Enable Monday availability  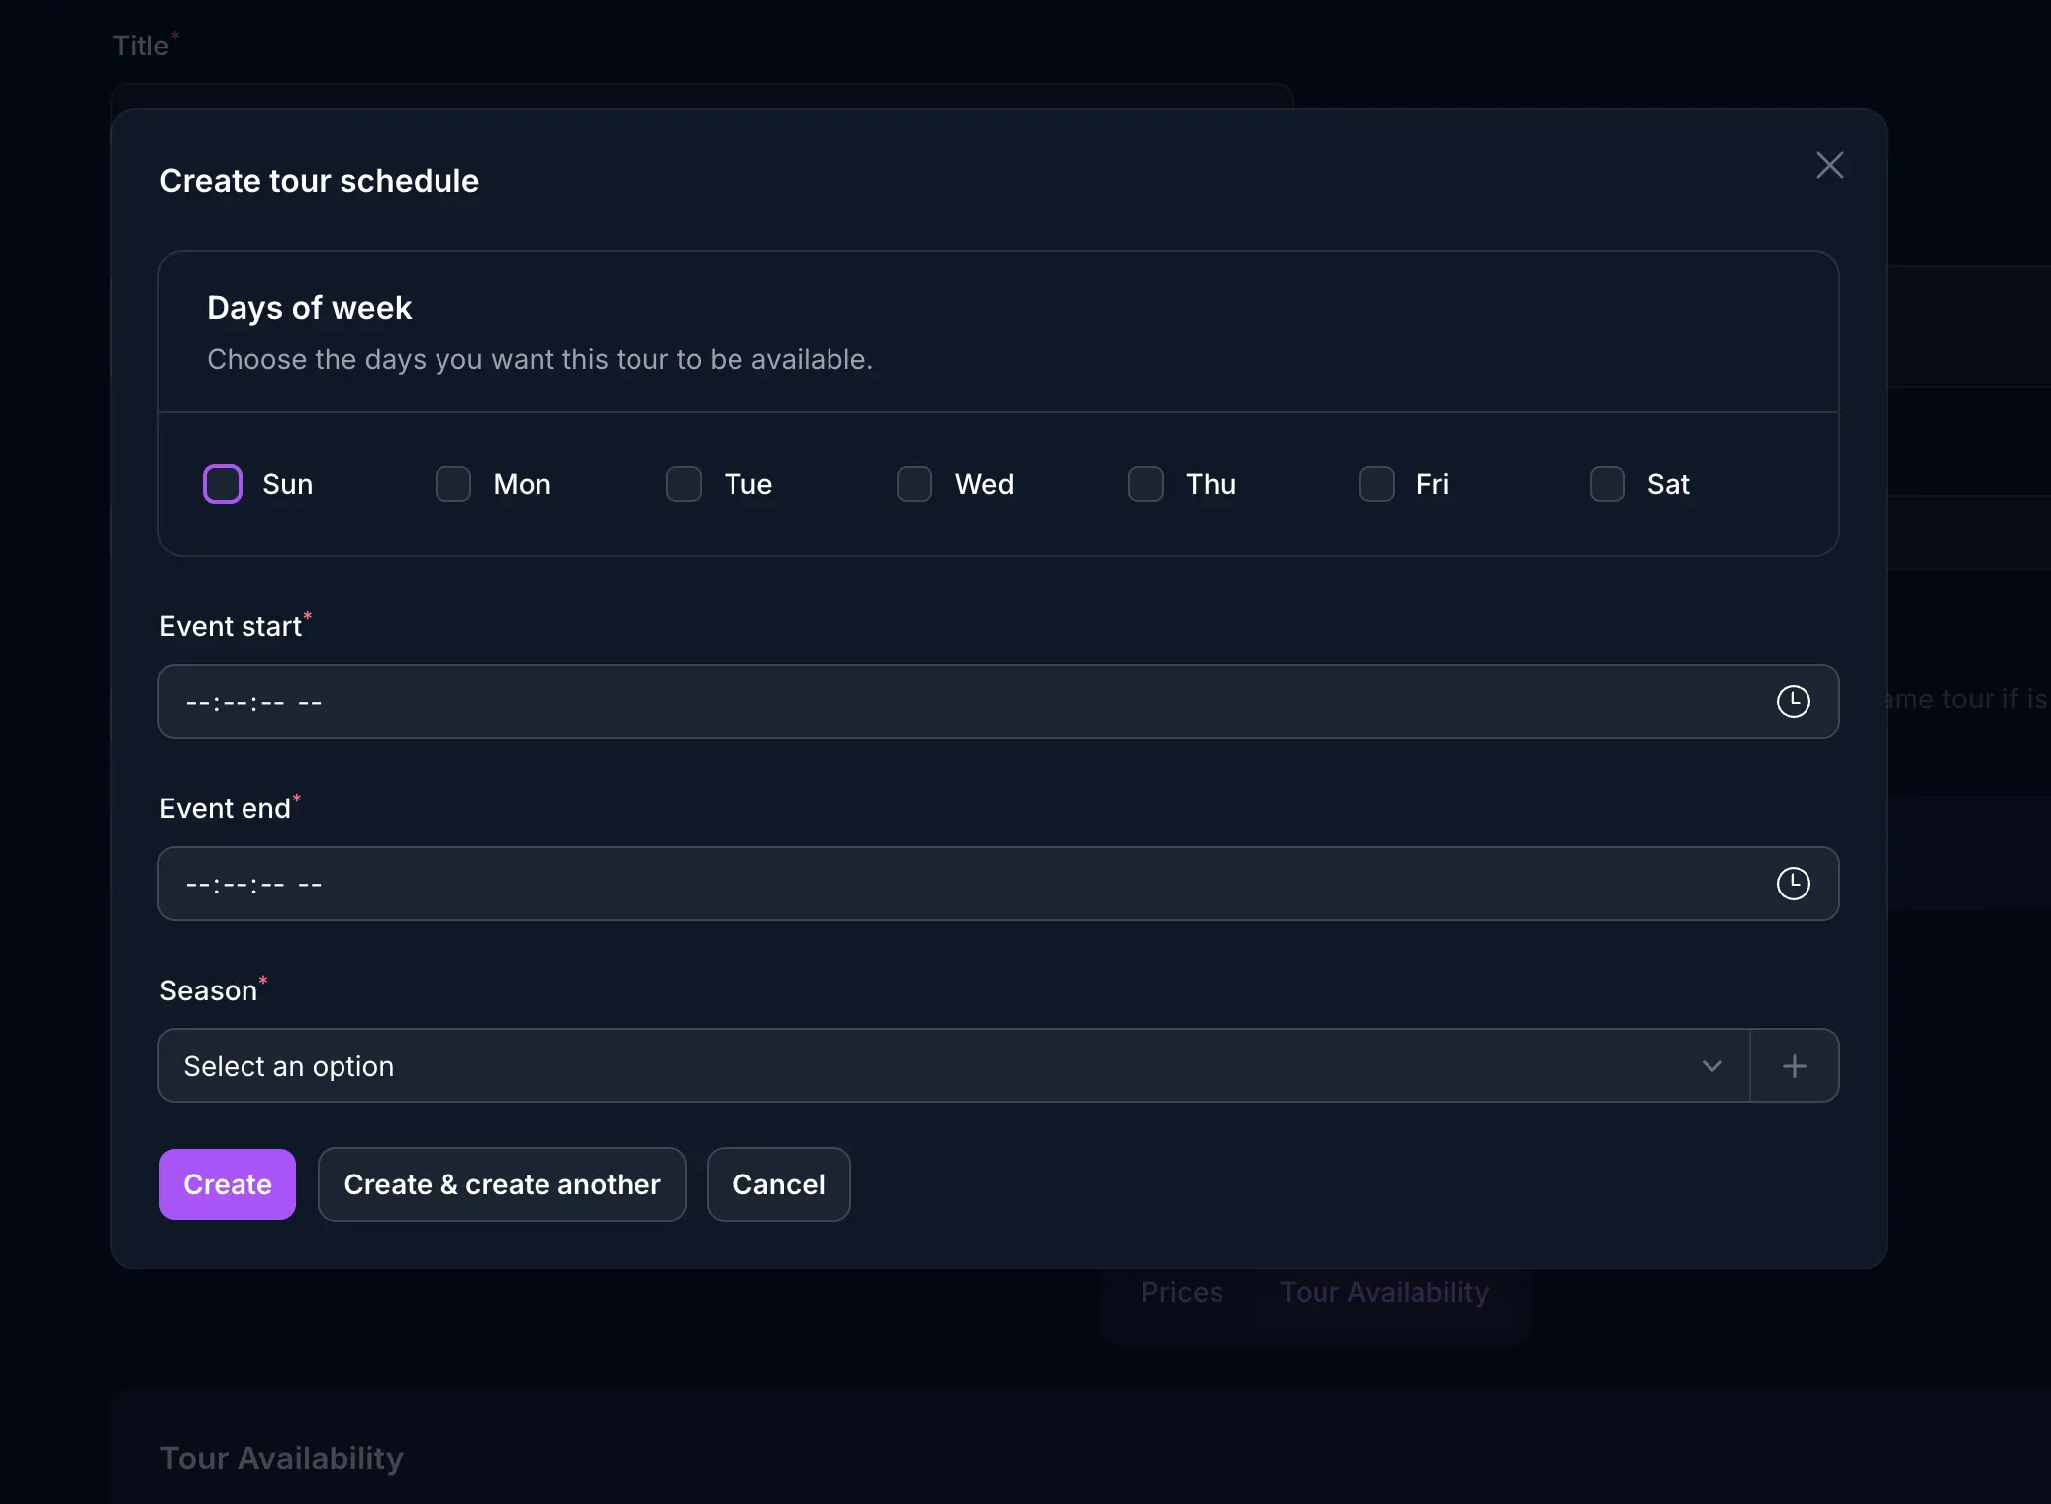tap(452, 483)
